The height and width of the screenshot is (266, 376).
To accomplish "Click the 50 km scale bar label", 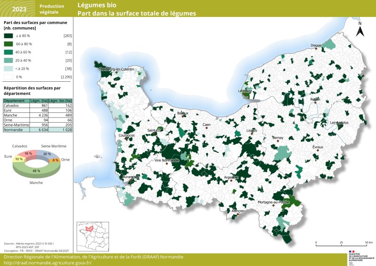I will tap(369, 243).
